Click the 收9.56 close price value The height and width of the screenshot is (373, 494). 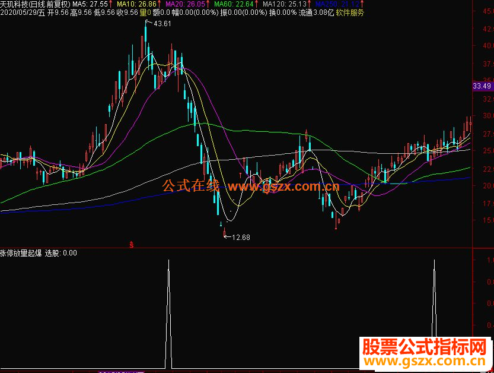tap(128, 12)
